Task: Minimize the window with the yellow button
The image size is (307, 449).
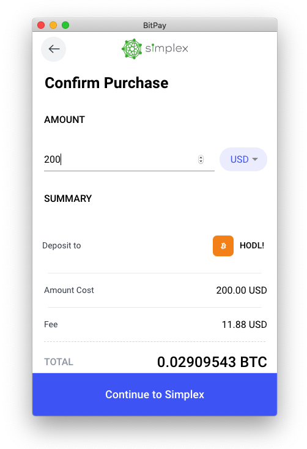Action: pyautogui.click(x=53, y=25)
